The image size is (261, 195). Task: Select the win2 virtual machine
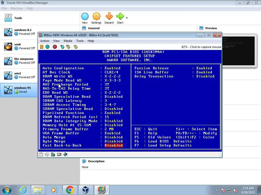(x=19, y=75)
